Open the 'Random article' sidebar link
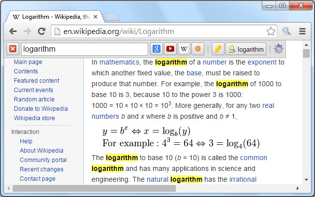The width and height of the screenshot is (315, 197). 34,99
